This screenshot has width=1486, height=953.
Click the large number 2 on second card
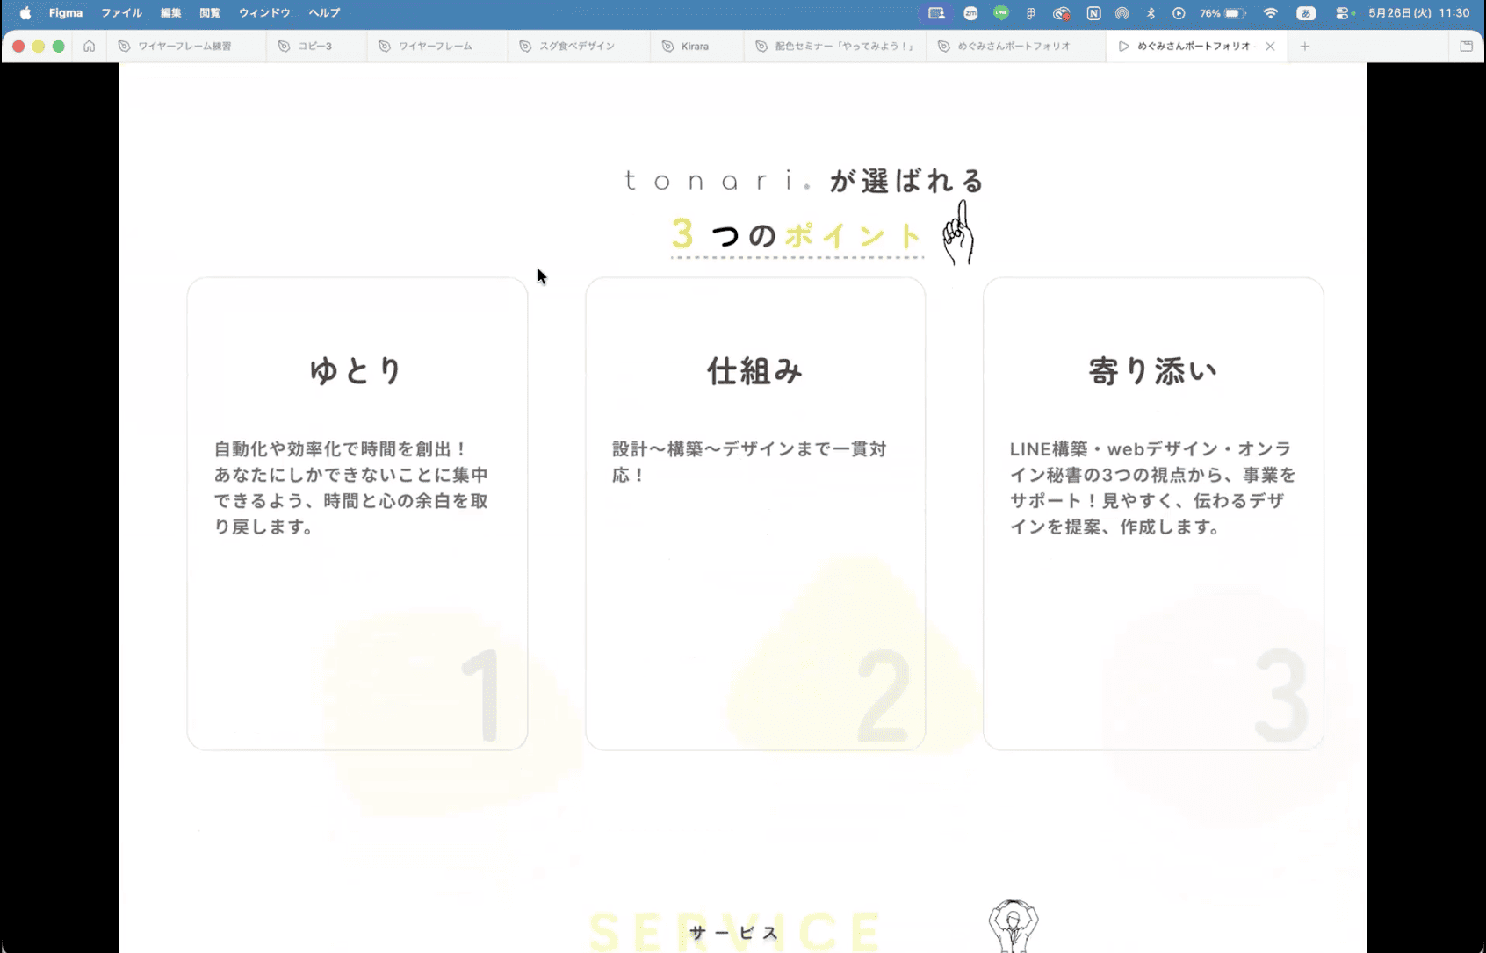pos(884,695)
